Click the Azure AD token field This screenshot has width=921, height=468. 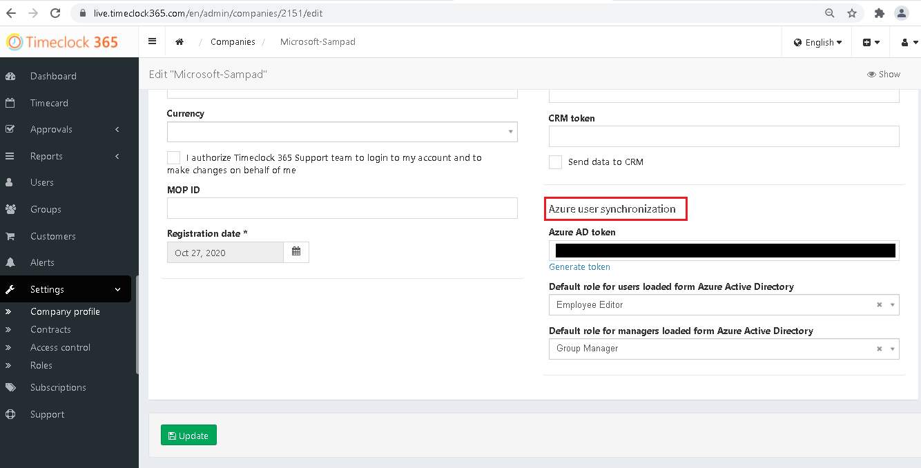coord(724,250)
